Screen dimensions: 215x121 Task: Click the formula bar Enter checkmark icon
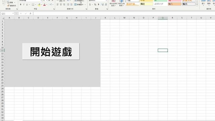26,13
